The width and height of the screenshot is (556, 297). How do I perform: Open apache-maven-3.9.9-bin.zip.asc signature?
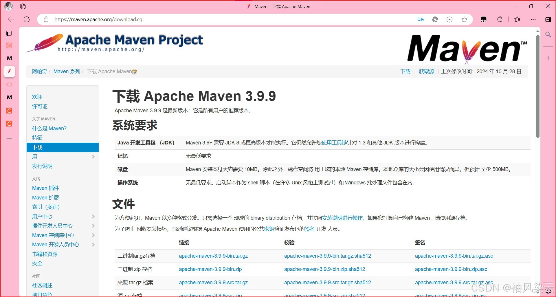[x=451, y=269]
